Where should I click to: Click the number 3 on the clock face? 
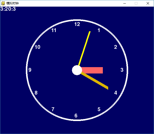click(x=122, y=70)
